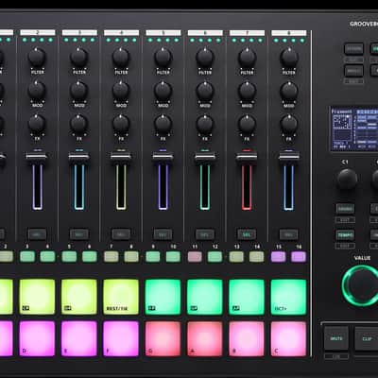Click the track 8 FILTER knob

click(x=289, y=58)
